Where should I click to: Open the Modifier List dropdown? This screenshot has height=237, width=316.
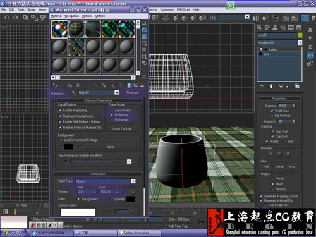tap(300, 42)
